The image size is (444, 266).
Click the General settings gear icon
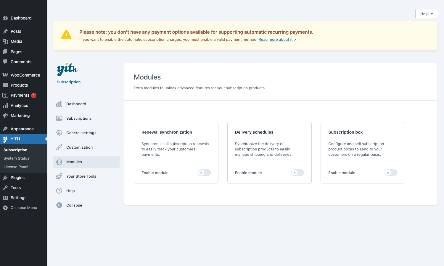pos(59,133)
